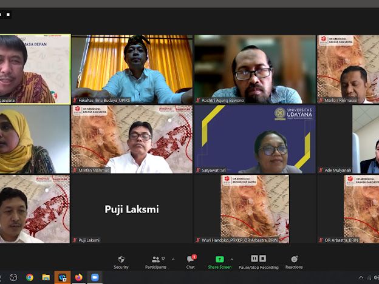Open the Chat panel

coord(191,262)
